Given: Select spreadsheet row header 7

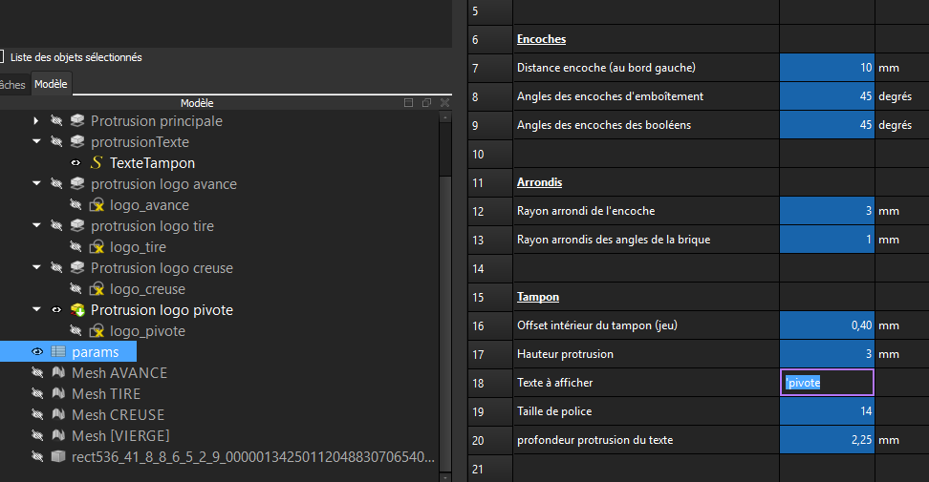Looking at the screenshot, I should tap(490, 68).
